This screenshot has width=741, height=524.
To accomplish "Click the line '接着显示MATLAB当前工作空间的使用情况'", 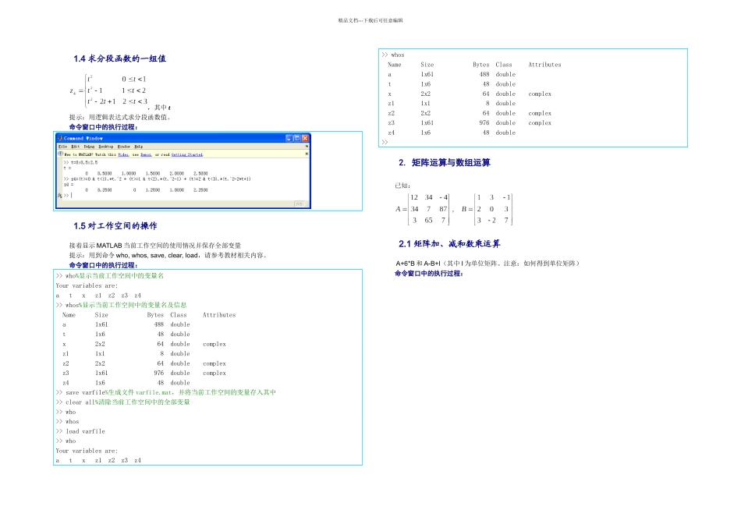I will click(x=155, y=246).
